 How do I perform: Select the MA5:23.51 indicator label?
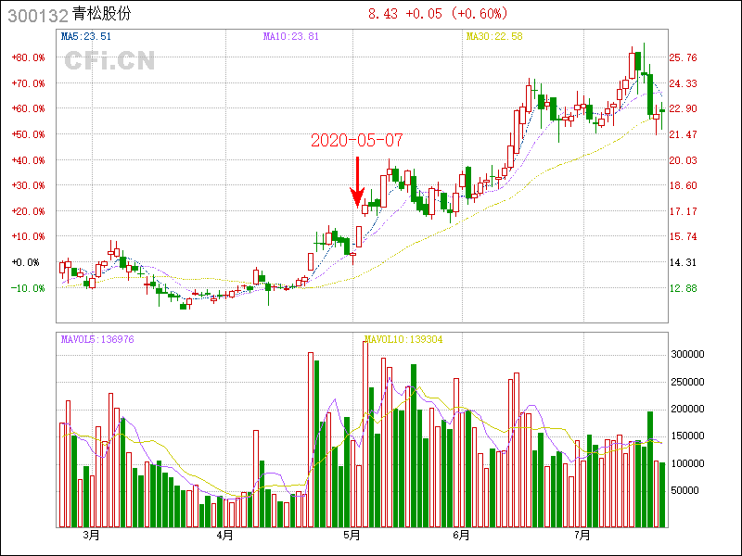[86, 37]
